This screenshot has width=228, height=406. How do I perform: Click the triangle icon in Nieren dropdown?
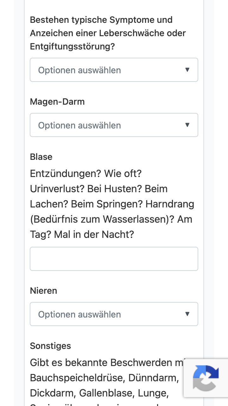pyautogui.click(x=187, y=314)
